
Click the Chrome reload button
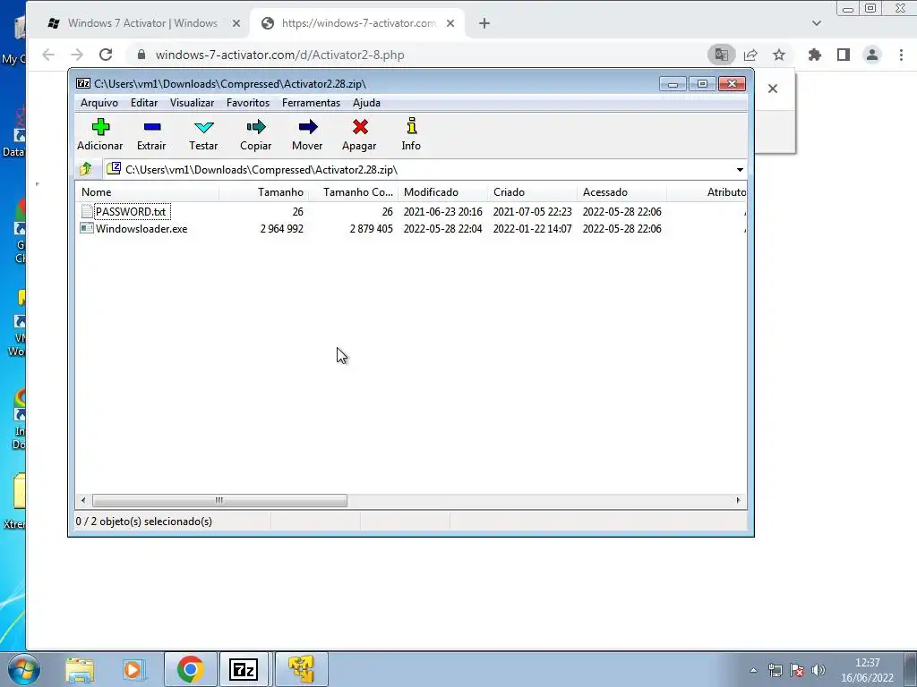106,55
